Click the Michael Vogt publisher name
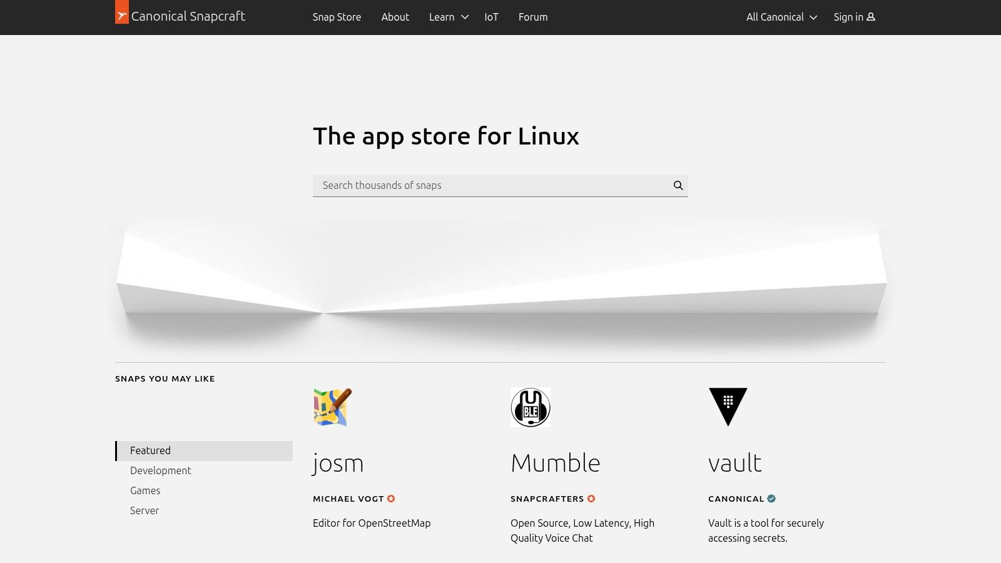The height and width of the screenshot is (563, 1001). tap(348, 499)
